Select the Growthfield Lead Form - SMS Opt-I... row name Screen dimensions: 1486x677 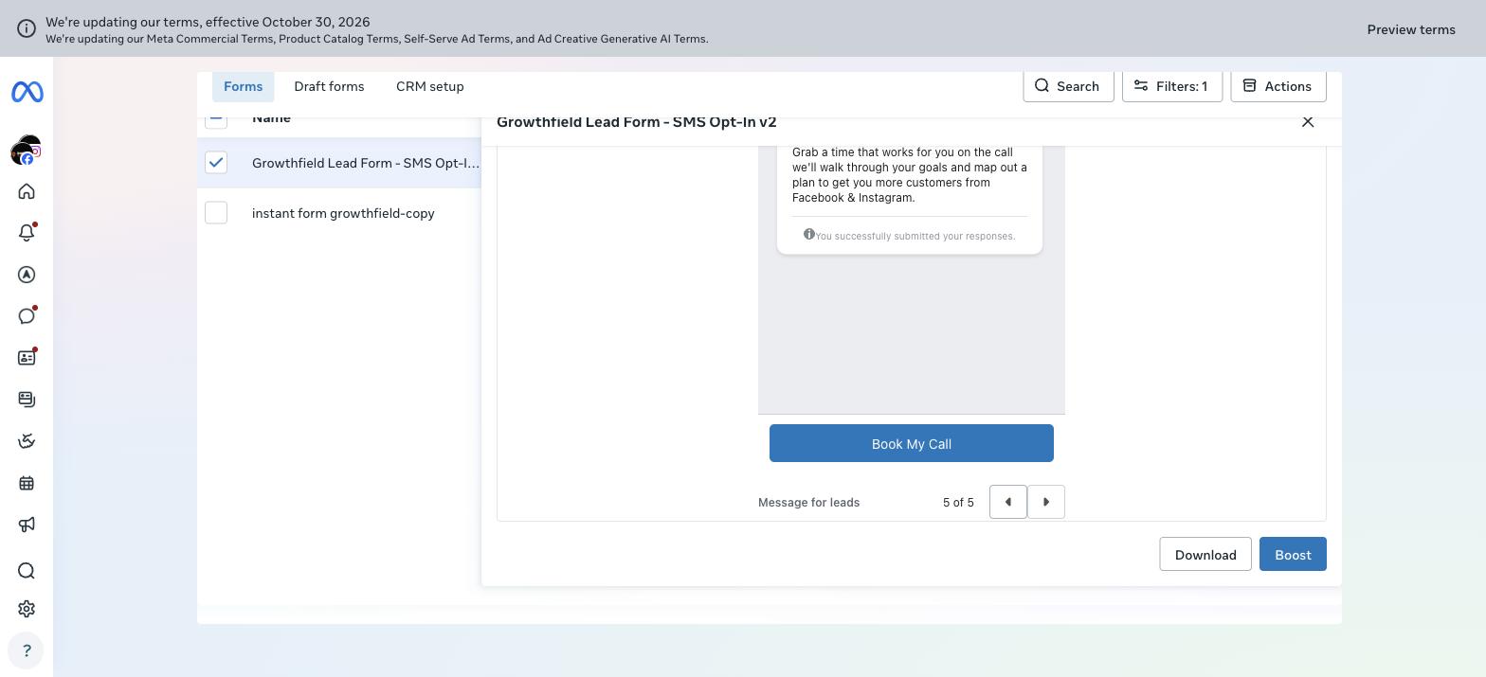pyautogui.click(x=366, y=163)
